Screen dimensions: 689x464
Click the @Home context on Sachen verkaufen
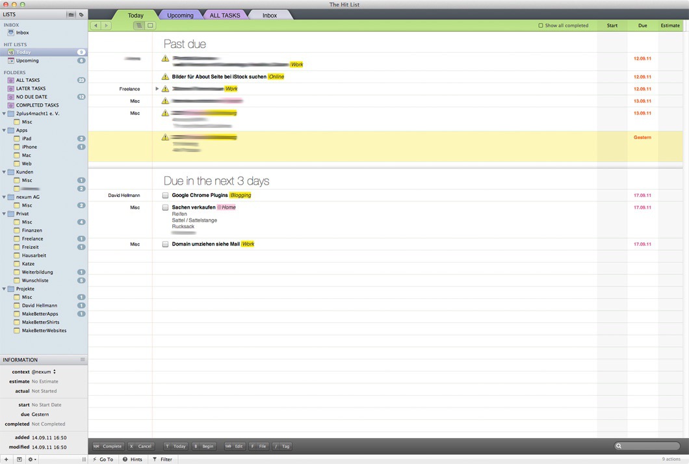coord(226,207)
